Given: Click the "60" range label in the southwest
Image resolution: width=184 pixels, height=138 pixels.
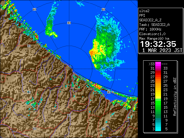Looking at the screenshot, I should 34,129.
